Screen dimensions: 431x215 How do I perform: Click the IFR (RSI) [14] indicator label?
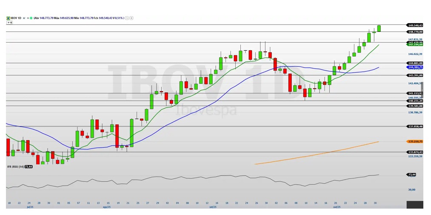coord(15,166)
